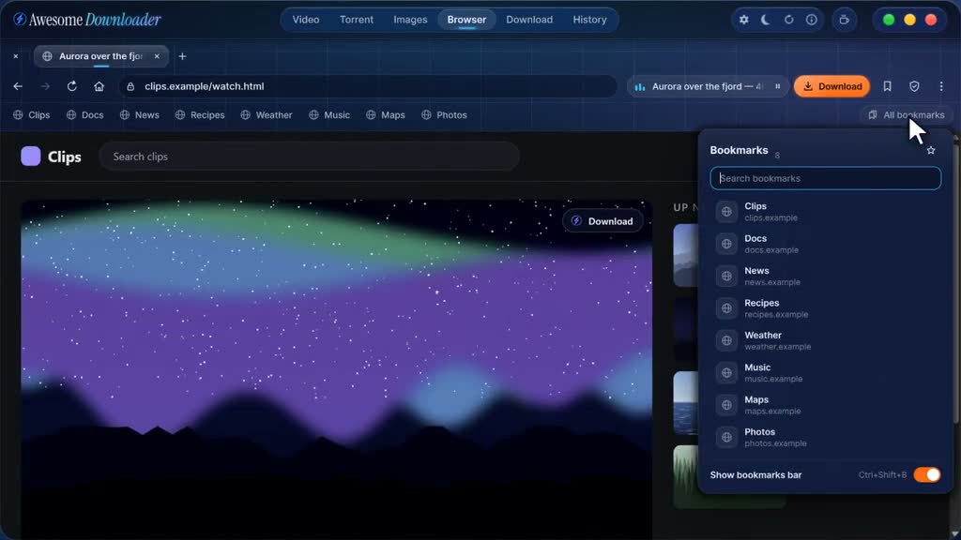Click the Search clips field

(x=310, y=157)
